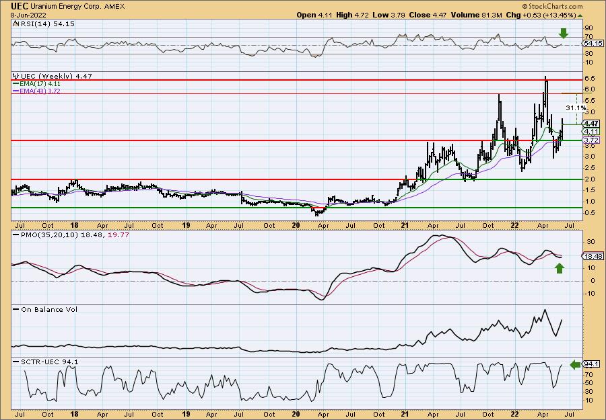Click the 94.1 SCTR tag on axis
The image size is (606, 420).
pyautogui.click(x=592, y=364)
